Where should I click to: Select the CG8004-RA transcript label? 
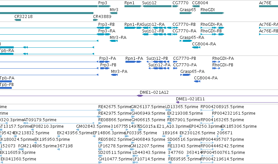point(204,44)
